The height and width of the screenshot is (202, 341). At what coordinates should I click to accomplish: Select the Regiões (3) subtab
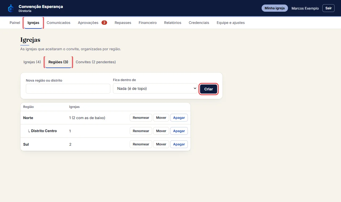coord(58,62)
